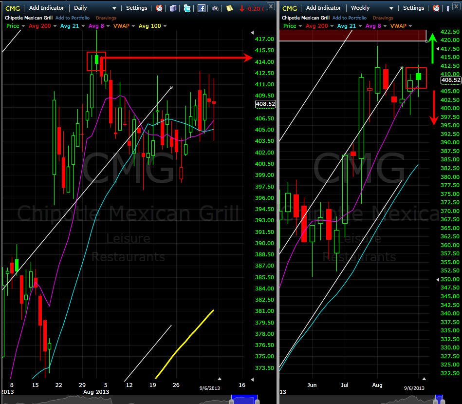
Task: Open the Avg 100 indicator dropdown arrow
Action: click(x=165, y=26)
